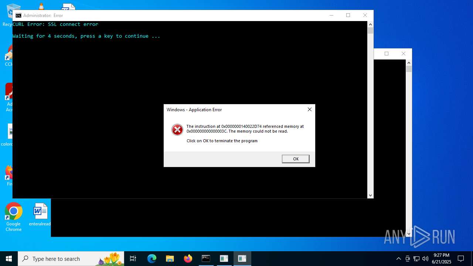473x266 pixels.
Task: Open File Explorer from the taskbar
Action: coord(170,259)
